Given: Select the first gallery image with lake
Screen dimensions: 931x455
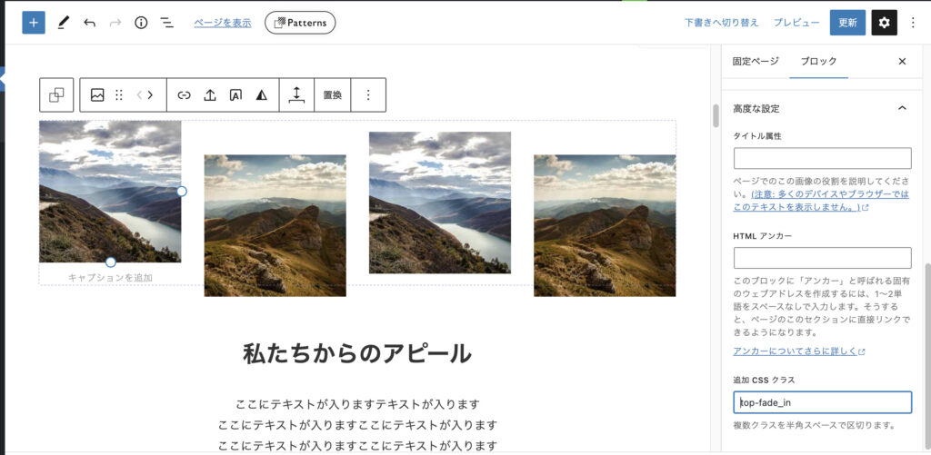Looking at the screenshot, I should tap(110, 191).
